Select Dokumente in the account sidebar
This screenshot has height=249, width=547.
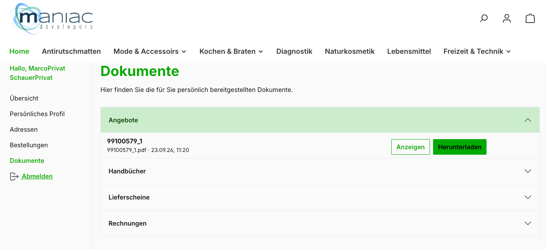coord(27,161)
